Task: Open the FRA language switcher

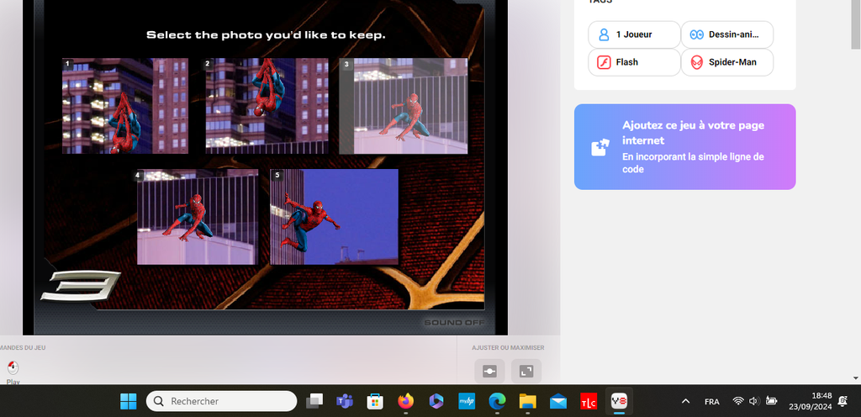Action: [x=711, y=401]
